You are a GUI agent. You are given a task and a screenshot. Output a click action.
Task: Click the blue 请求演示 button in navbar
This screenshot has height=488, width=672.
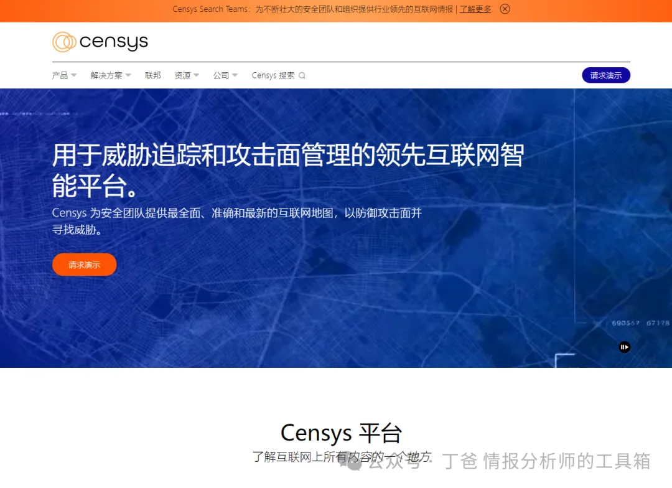(606, 75)
